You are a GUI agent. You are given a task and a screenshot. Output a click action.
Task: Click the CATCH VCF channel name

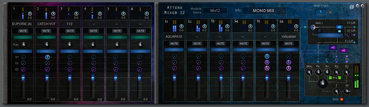pos(46,24)
